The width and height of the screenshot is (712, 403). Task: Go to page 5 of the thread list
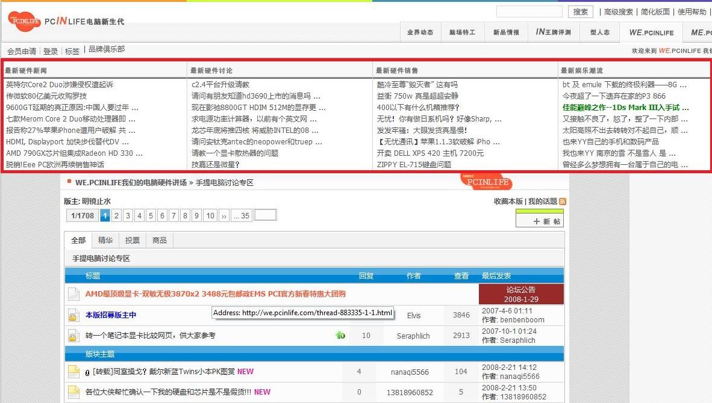151,215
